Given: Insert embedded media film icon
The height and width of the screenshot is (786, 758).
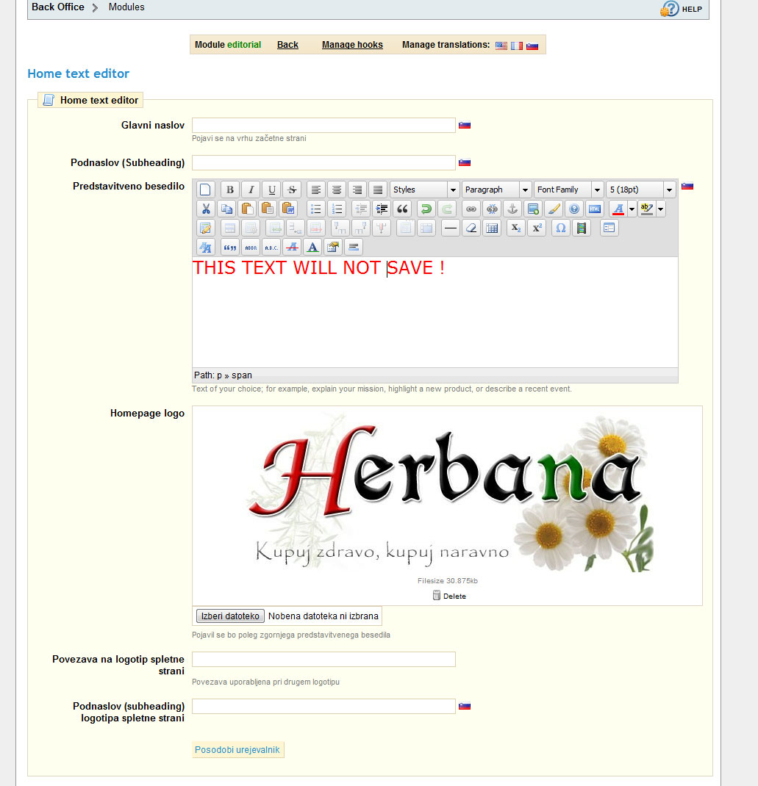Looking at the screenshot, I should 581,228.
